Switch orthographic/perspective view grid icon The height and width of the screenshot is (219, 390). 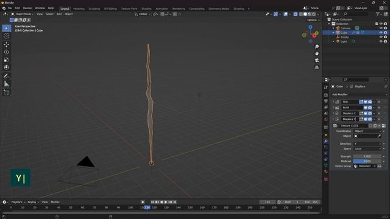tap(317, 68)
